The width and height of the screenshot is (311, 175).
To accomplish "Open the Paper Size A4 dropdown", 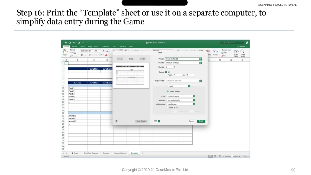I will click(183, 81).
